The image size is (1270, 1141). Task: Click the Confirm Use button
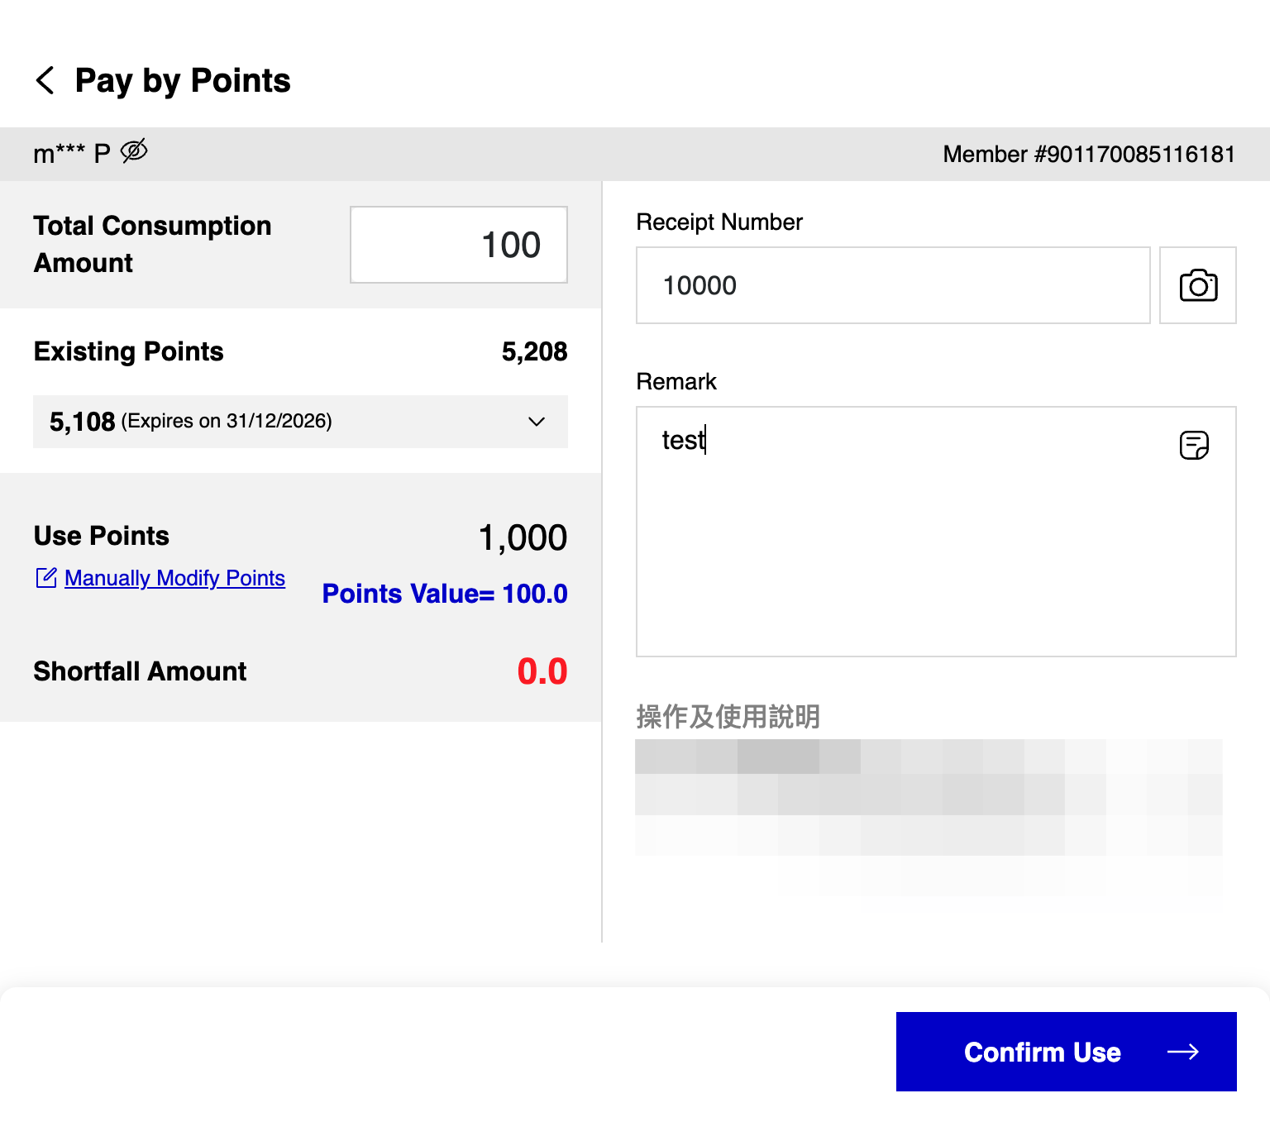[1067, 1052]
